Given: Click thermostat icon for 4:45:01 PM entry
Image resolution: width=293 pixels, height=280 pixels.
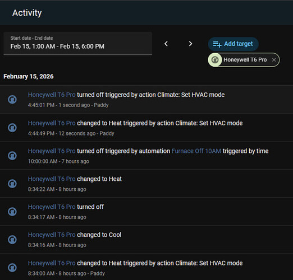Looking at the screenshot, I should click(12, 100).
